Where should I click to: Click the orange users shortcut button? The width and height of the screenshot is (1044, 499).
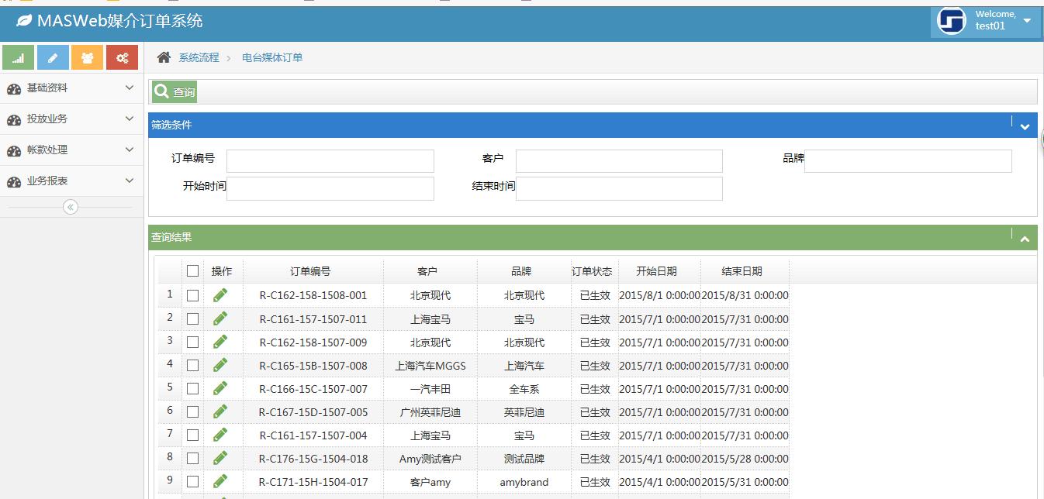tap(87, 57)
